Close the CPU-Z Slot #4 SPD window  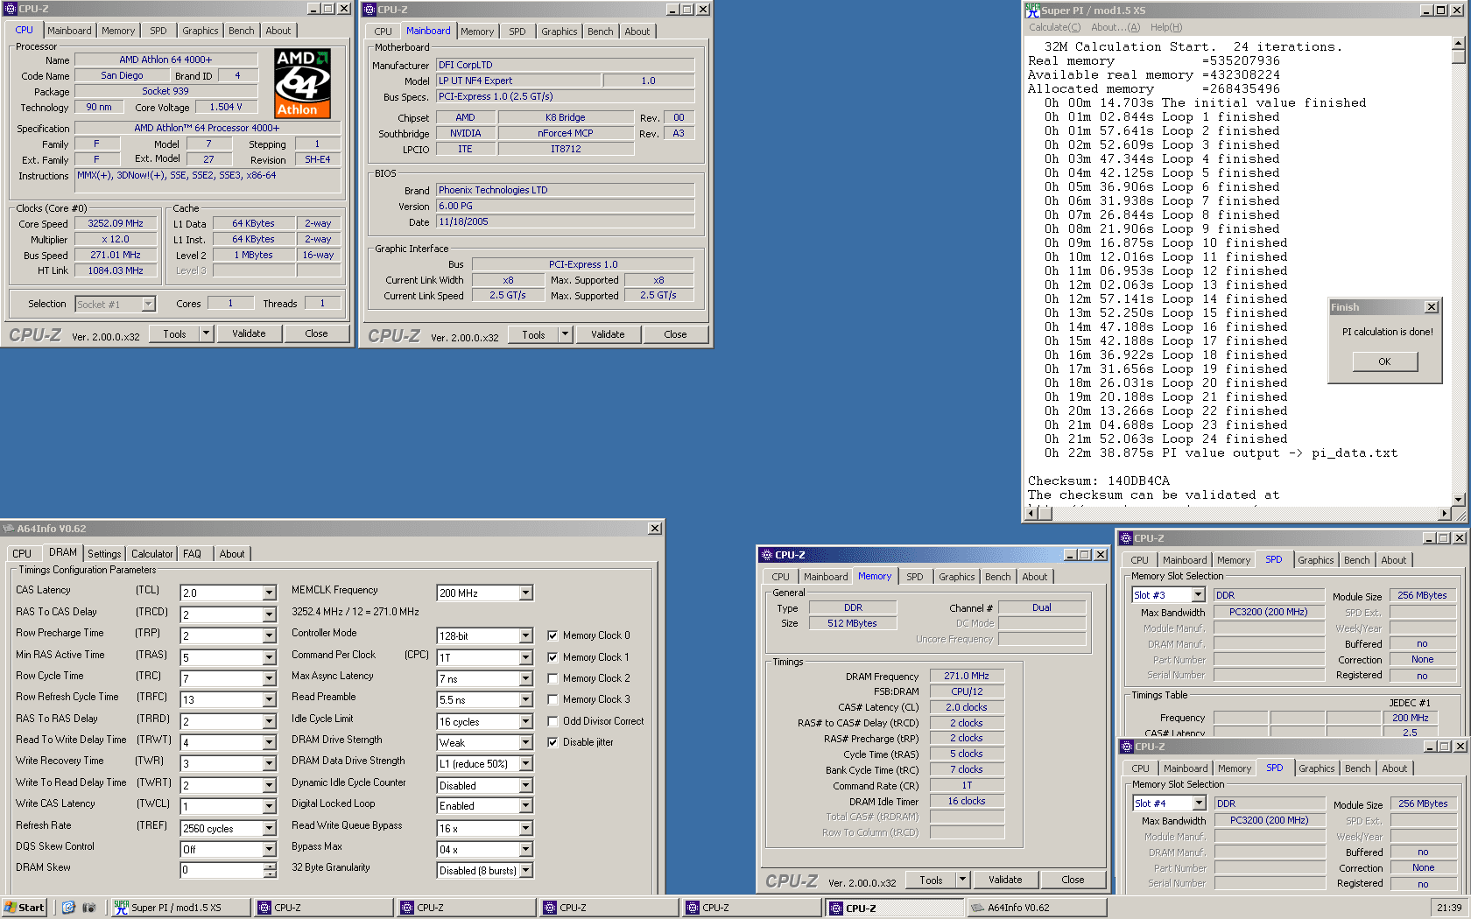point(1460,747)
